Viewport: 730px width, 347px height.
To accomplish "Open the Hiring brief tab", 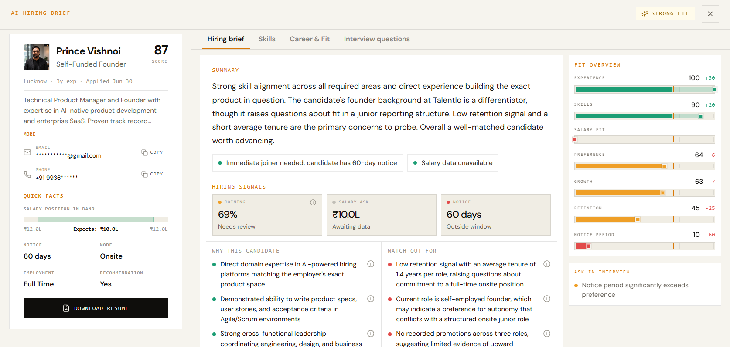I will point(225,39).
